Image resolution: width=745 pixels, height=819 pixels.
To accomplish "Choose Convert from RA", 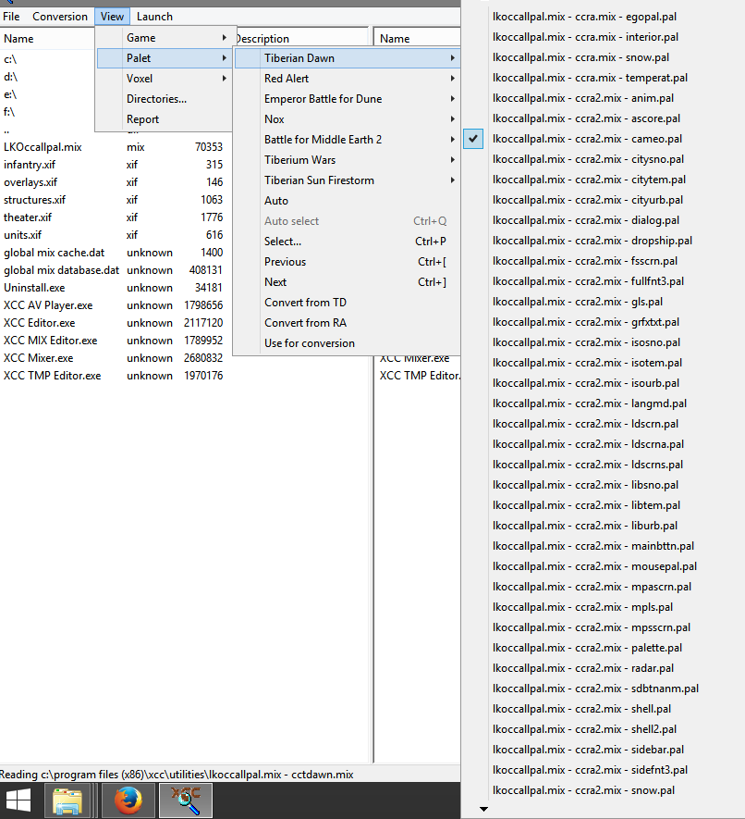I will 347,323.
